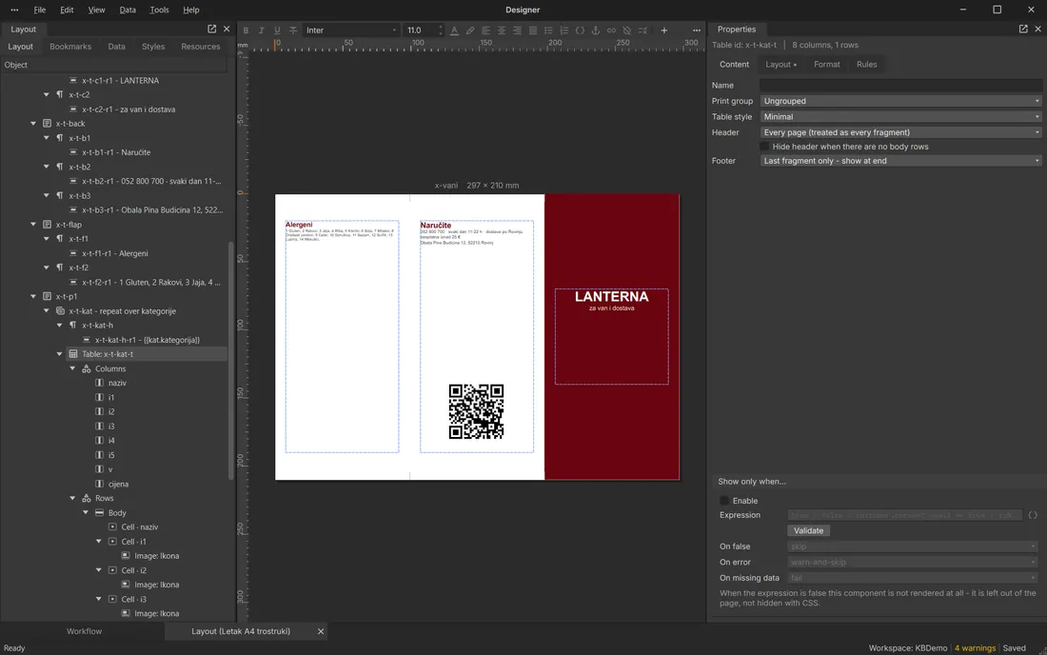Screen dimensions: 1047x655
Task: Collapse the x-t-back tree node
Action: click(x=33, y=124)
